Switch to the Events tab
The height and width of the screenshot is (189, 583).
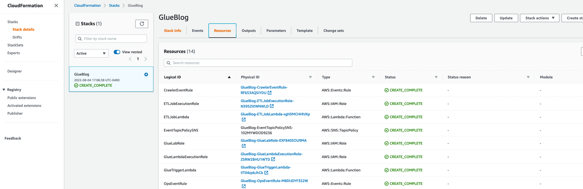(197, 31)
